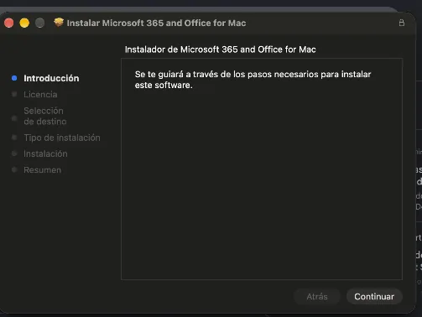Minimize the installer with the yellow button

[x=24, y=23]
